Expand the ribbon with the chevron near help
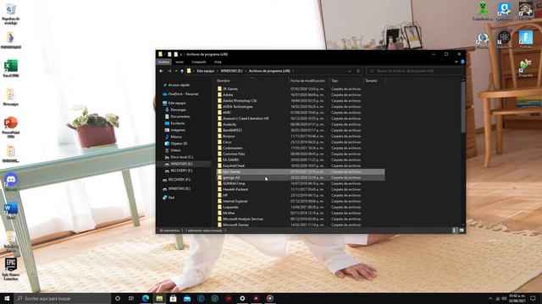Viewport: 542px width, 304px height. [456, 62]
